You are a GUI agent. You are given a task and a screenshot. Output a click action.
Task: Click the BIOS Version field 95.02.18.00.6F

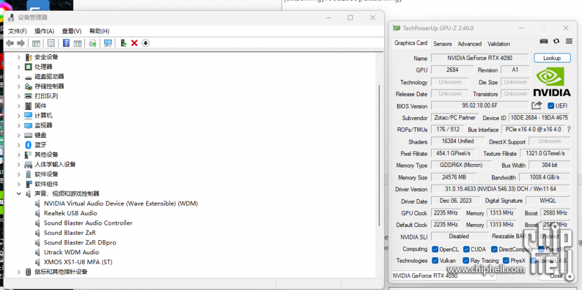480,105
